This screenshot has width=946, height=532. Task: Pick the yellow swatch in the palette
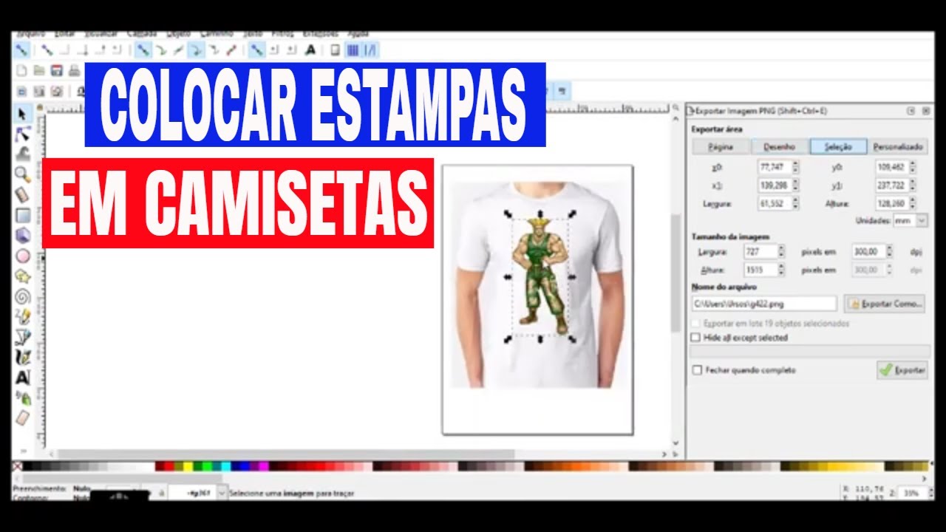(188, 466)
